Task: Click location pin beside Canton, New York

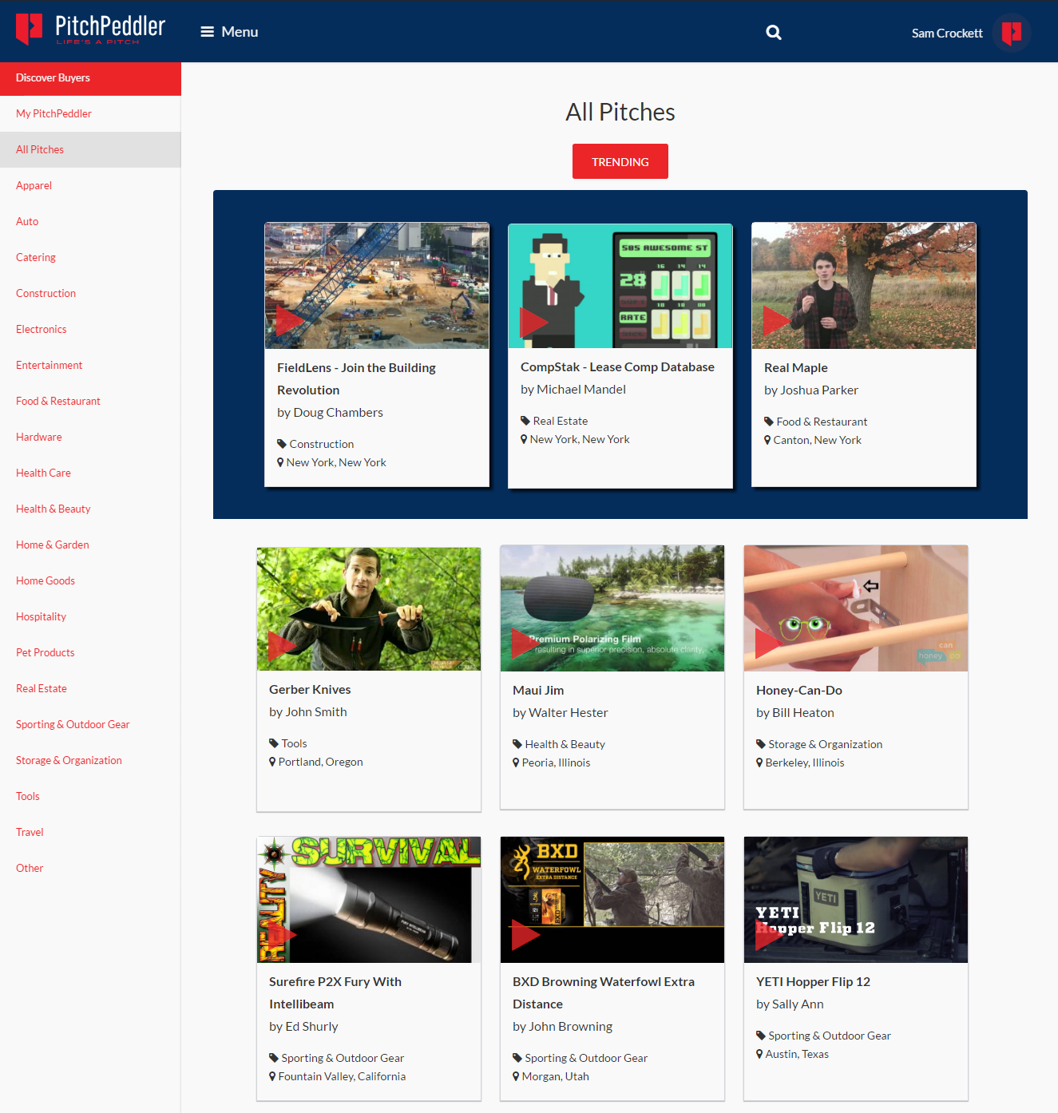Action: tap(767, 440)
